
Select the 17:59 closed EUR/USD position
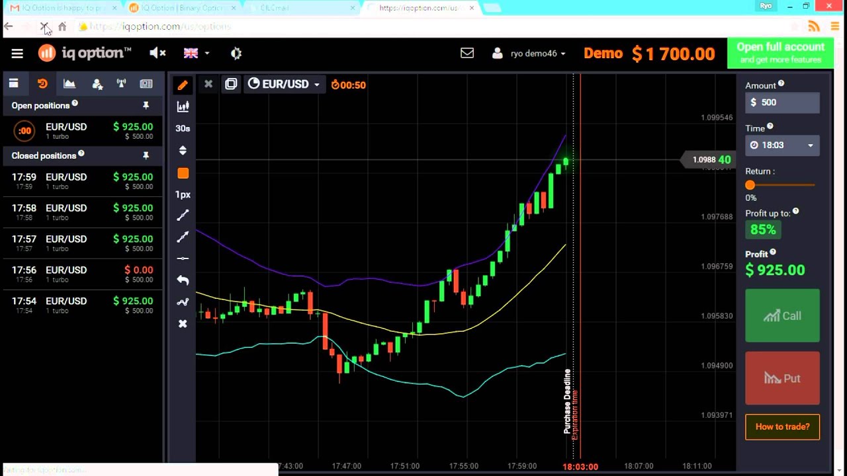coord(82,181)
